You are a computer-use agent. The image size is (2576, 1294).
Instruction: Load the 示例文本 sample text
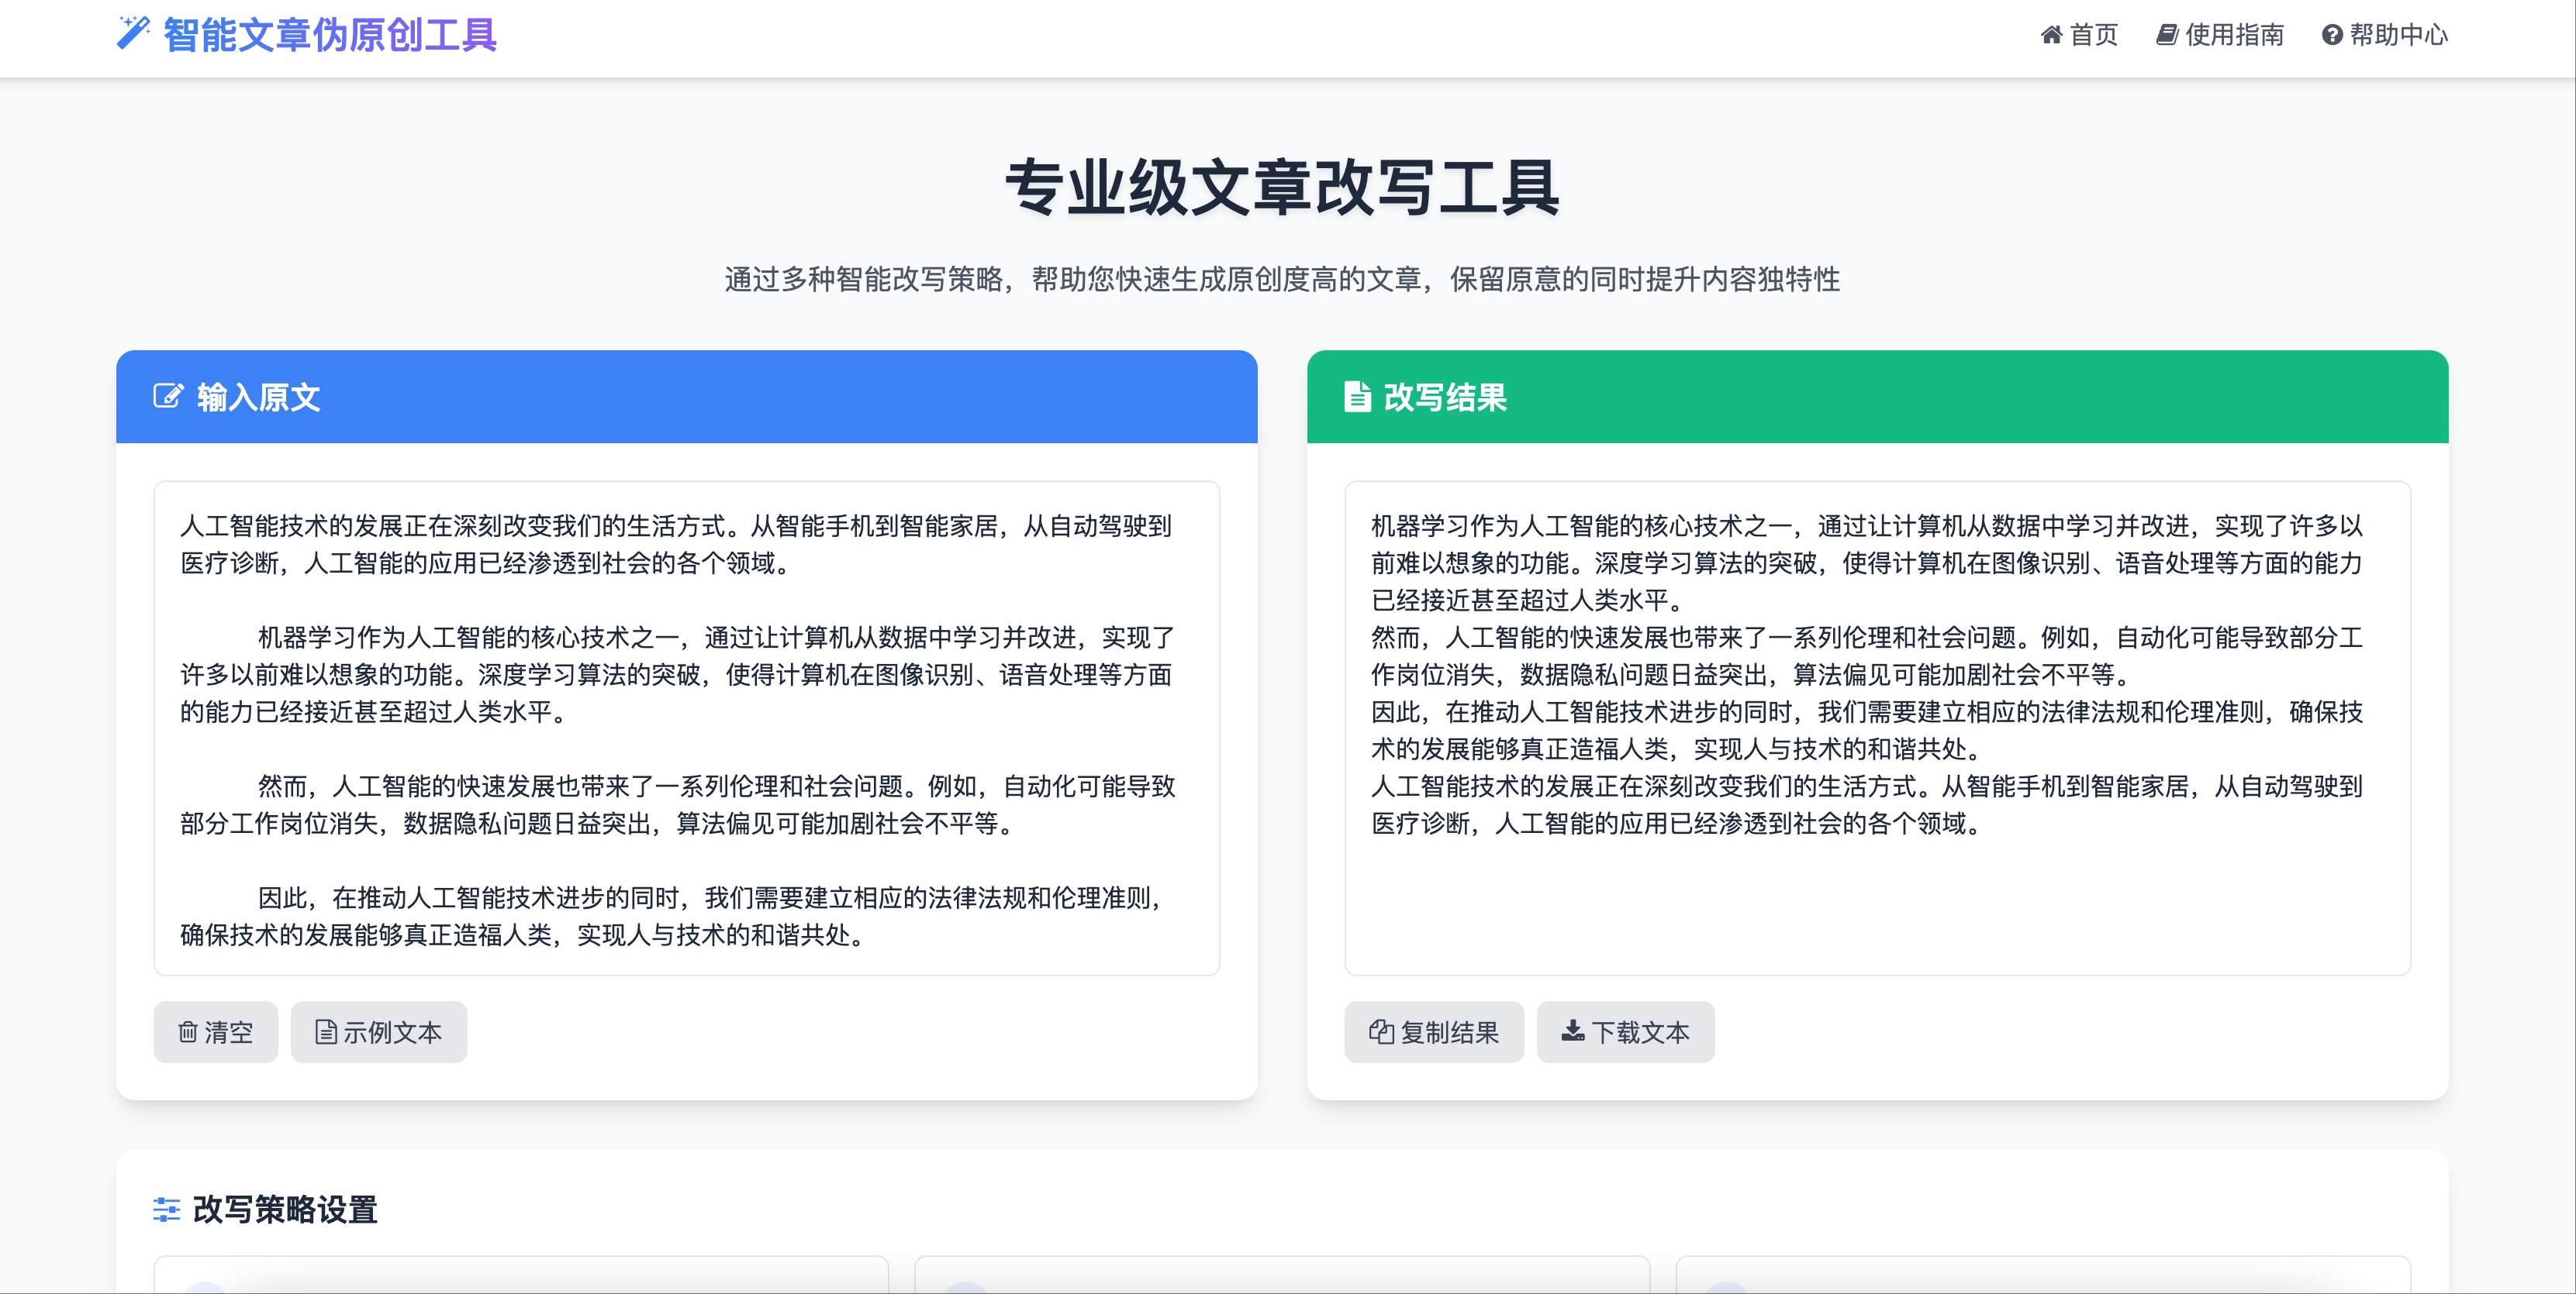coord(379,1031)
